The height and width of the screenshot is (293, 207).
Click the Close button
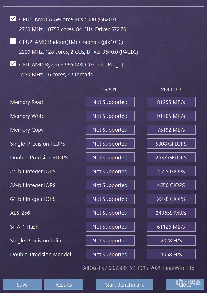coord(185,285)
